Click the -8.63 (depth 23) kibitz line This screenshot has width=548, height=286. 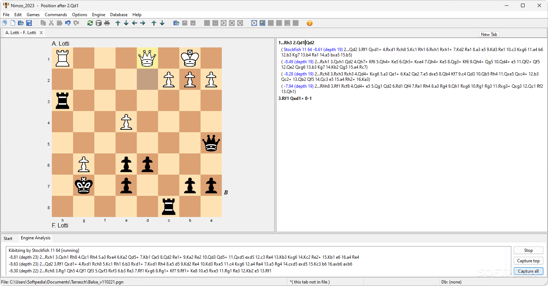click(x=180, y=264)
